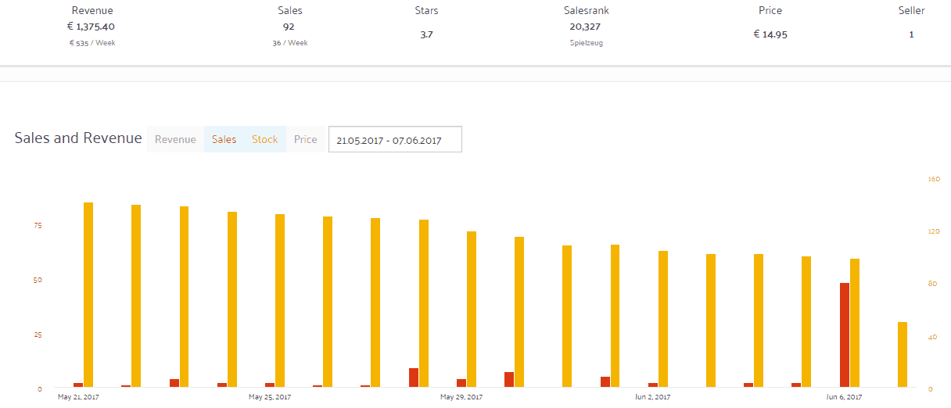951x408 pixels.
Task: Click the Seller count 1
Action: point(911,34)
